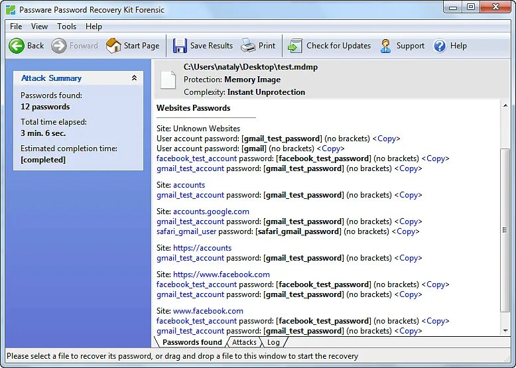Click the Start Page toolbar label
This screenshot has height=368, width=516.
(141, 46)
